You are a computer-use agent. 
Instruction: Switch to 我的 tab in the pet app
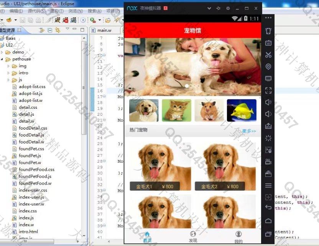[238, 237]
